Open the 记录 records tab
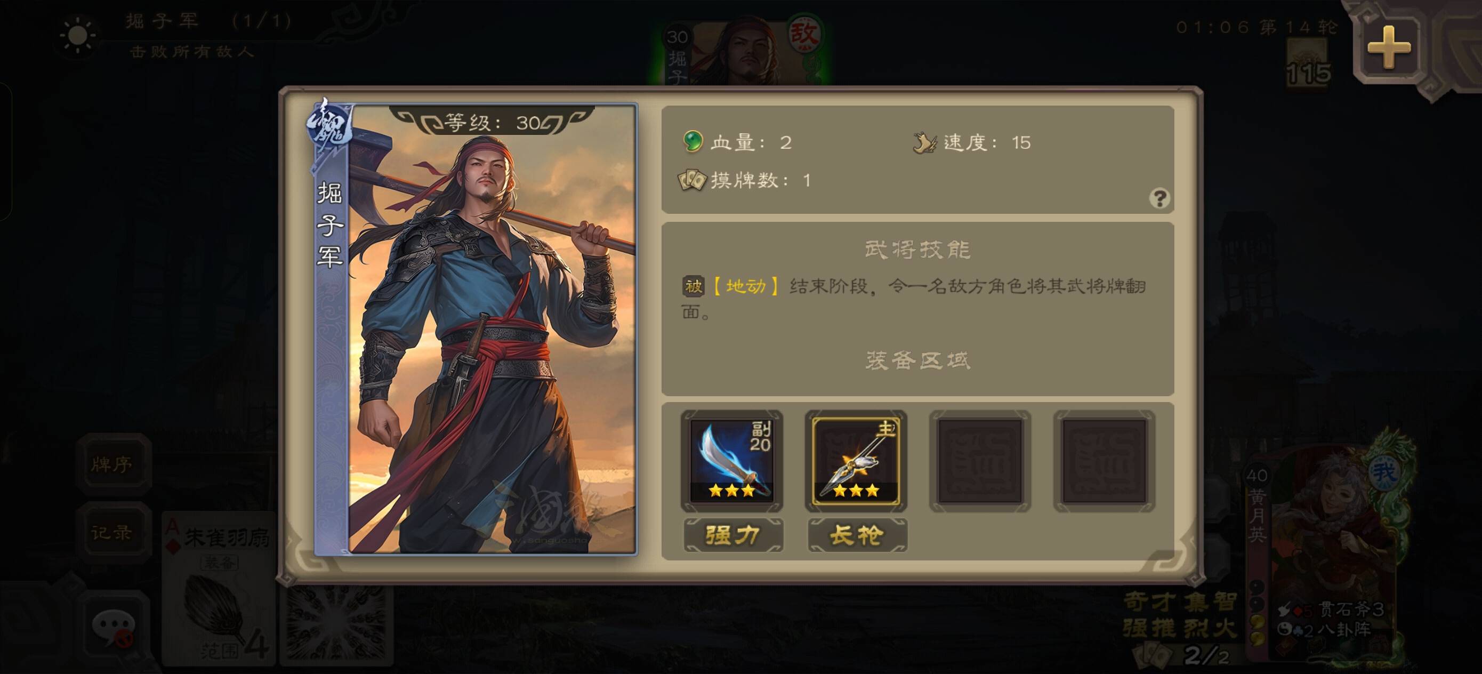Viewport: 1482px width, 674px height. 111,532
